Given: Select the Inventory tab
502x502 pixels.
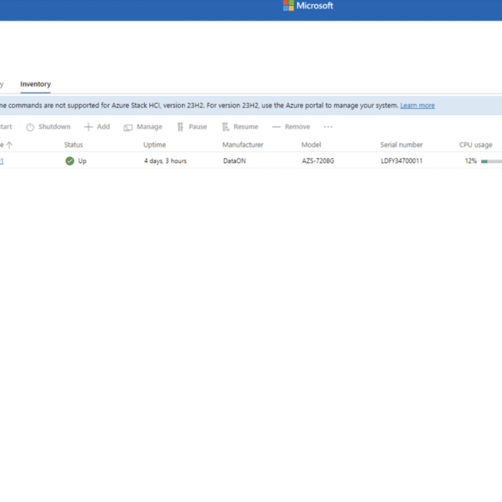Looking at the screenshot, I should point(35,84).
